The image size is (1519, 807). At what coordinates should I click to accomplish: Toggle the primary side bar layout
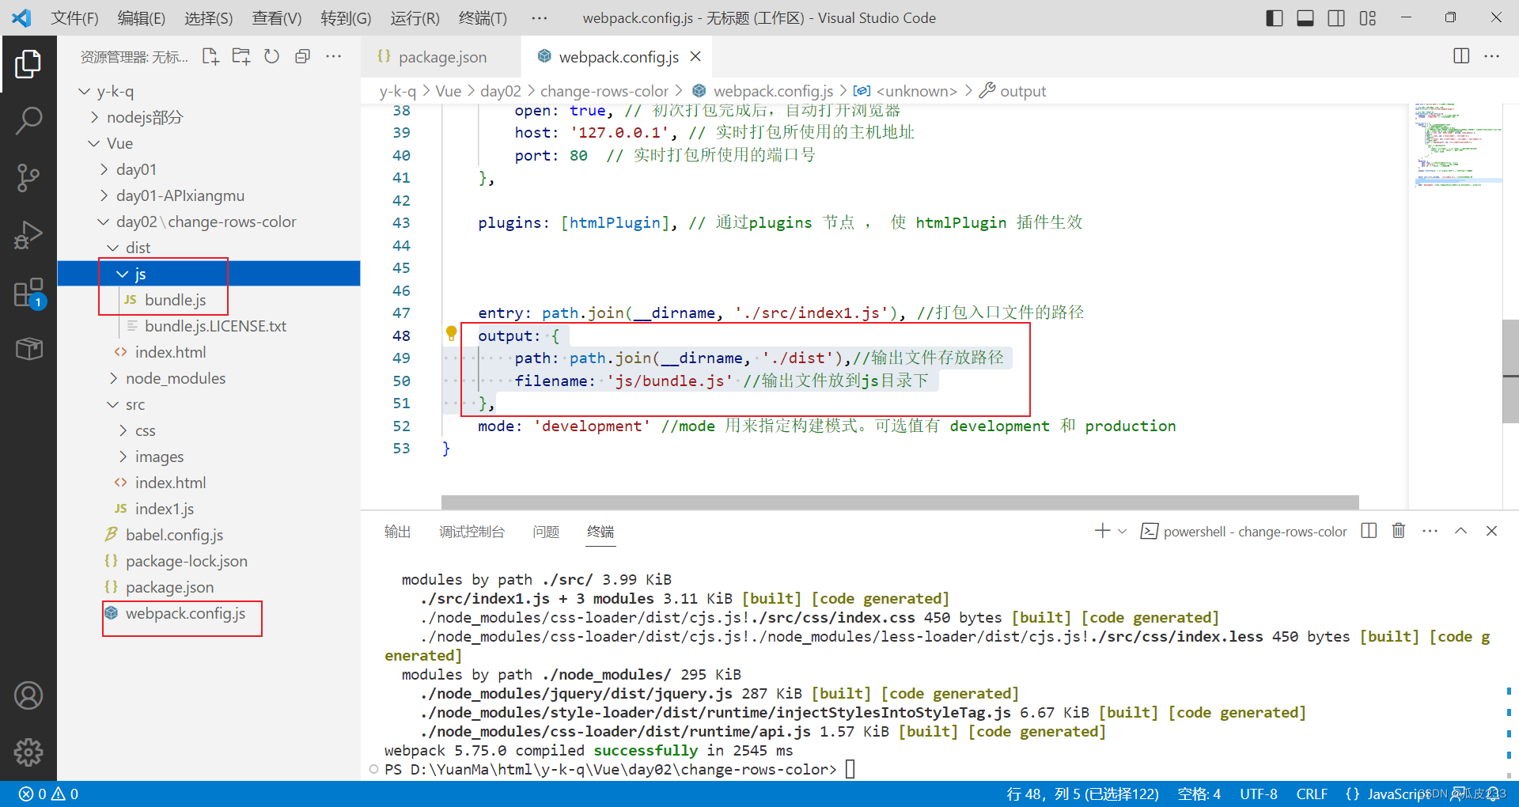pos(1275,17)
